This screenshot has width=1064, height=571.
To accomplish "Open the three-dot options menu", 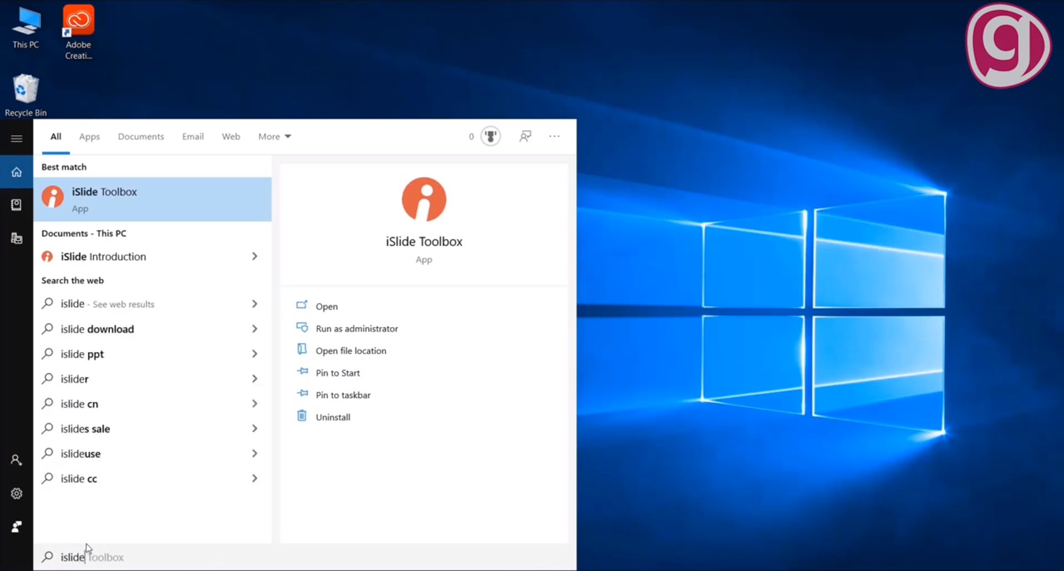I will [554, 136].
